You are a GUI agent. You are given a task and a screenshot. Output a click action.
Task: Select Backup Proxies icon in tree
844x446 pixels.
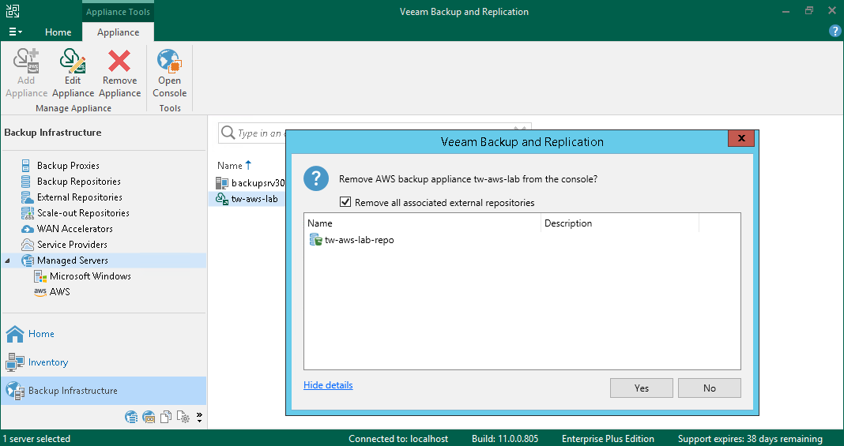click(x=26, y=166)
